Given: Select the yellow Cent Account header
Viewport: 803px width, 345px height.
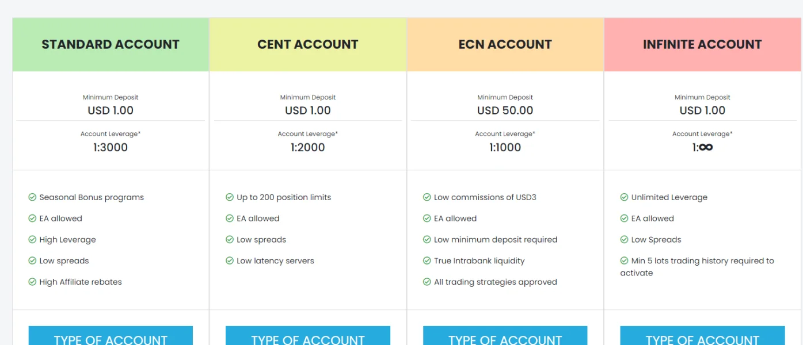Looking at the screenshot, I should tap(308, 44).
